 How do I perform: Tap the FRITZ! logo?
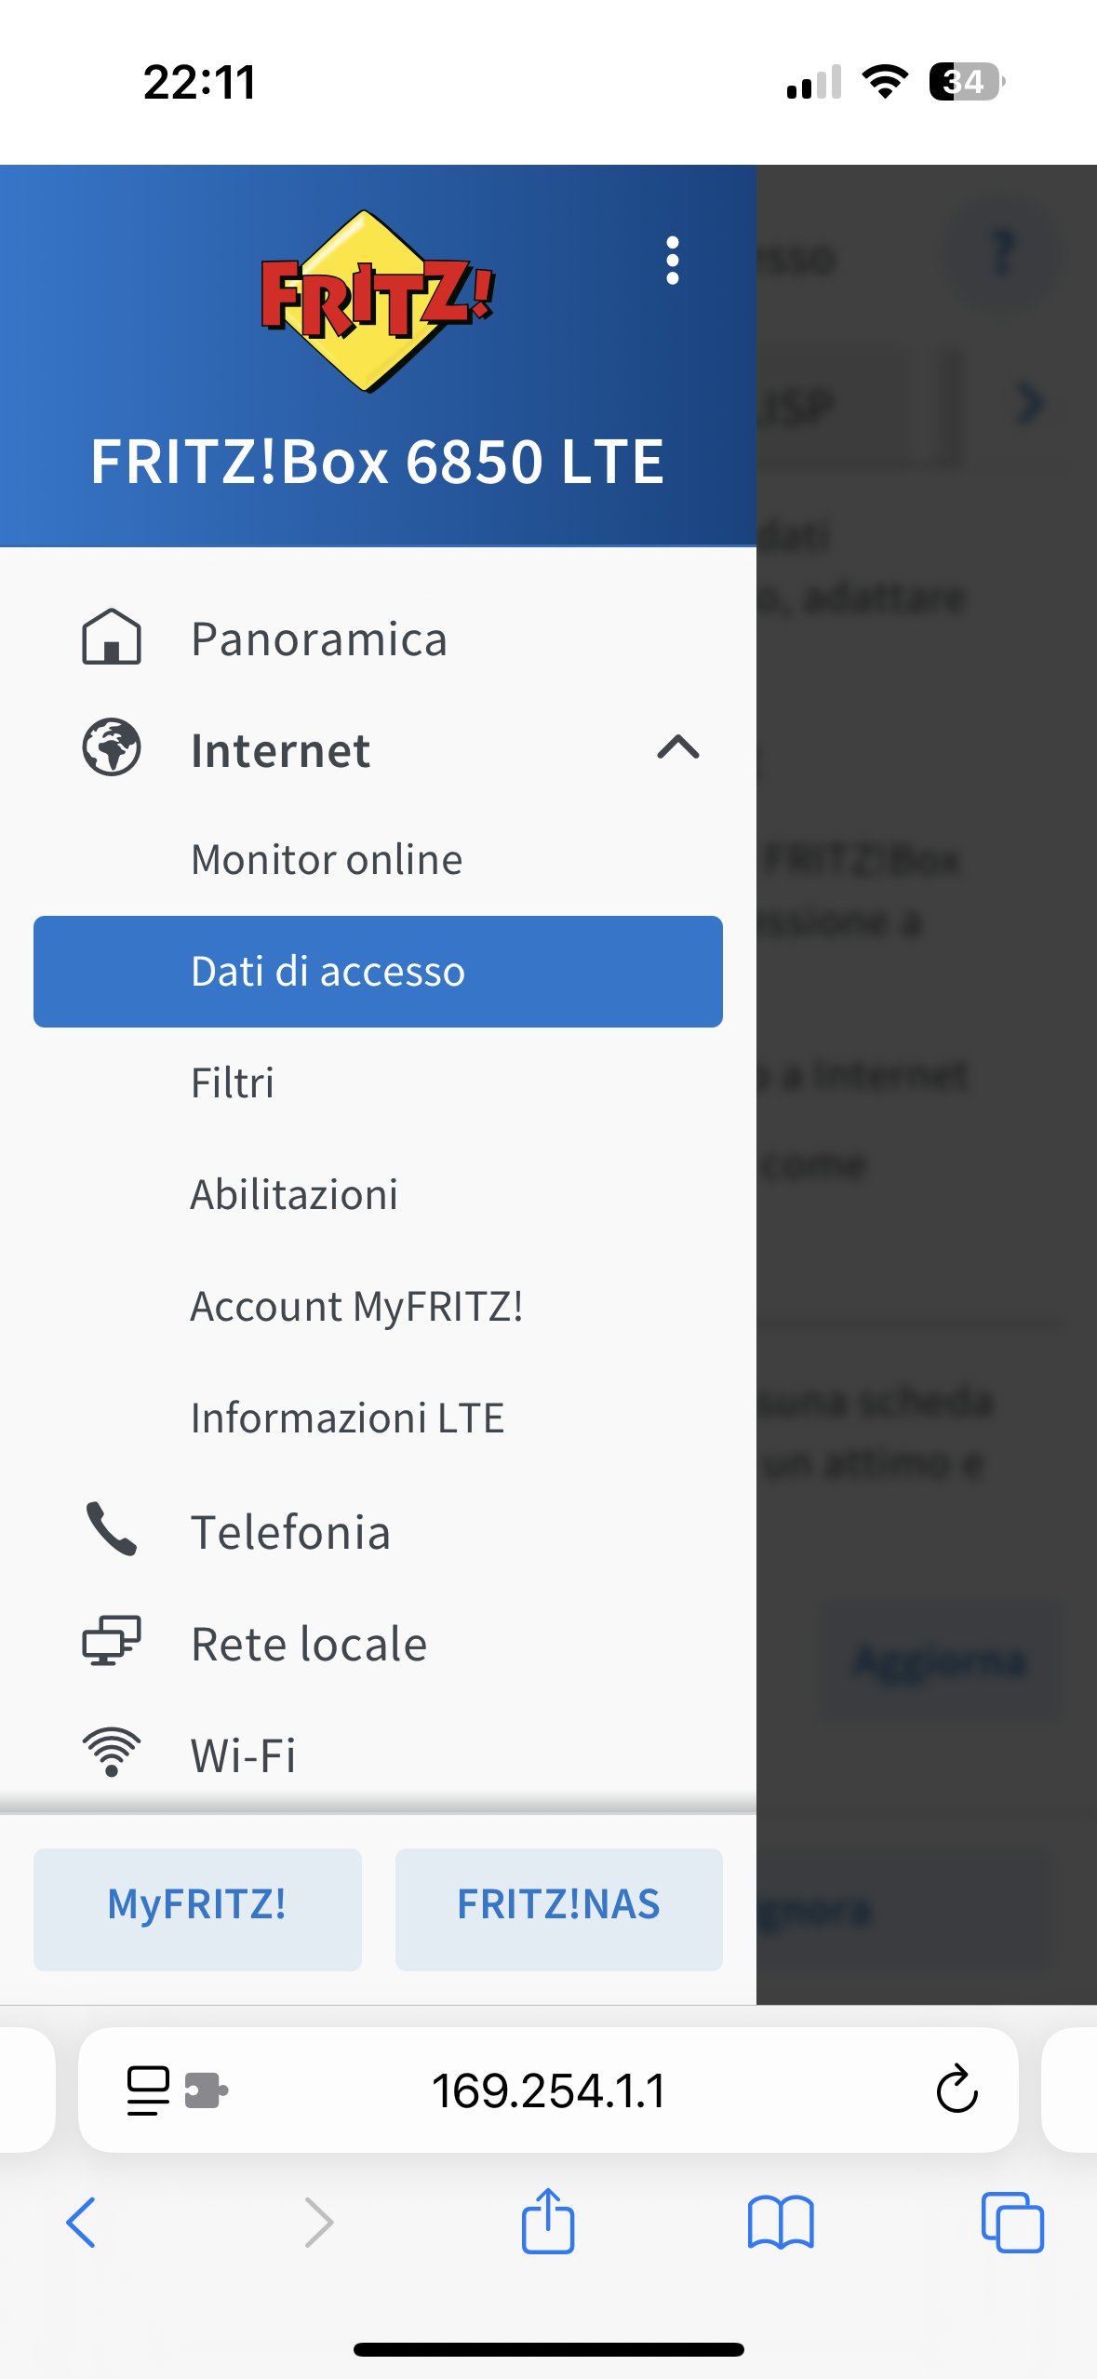(x=376, y=301)
